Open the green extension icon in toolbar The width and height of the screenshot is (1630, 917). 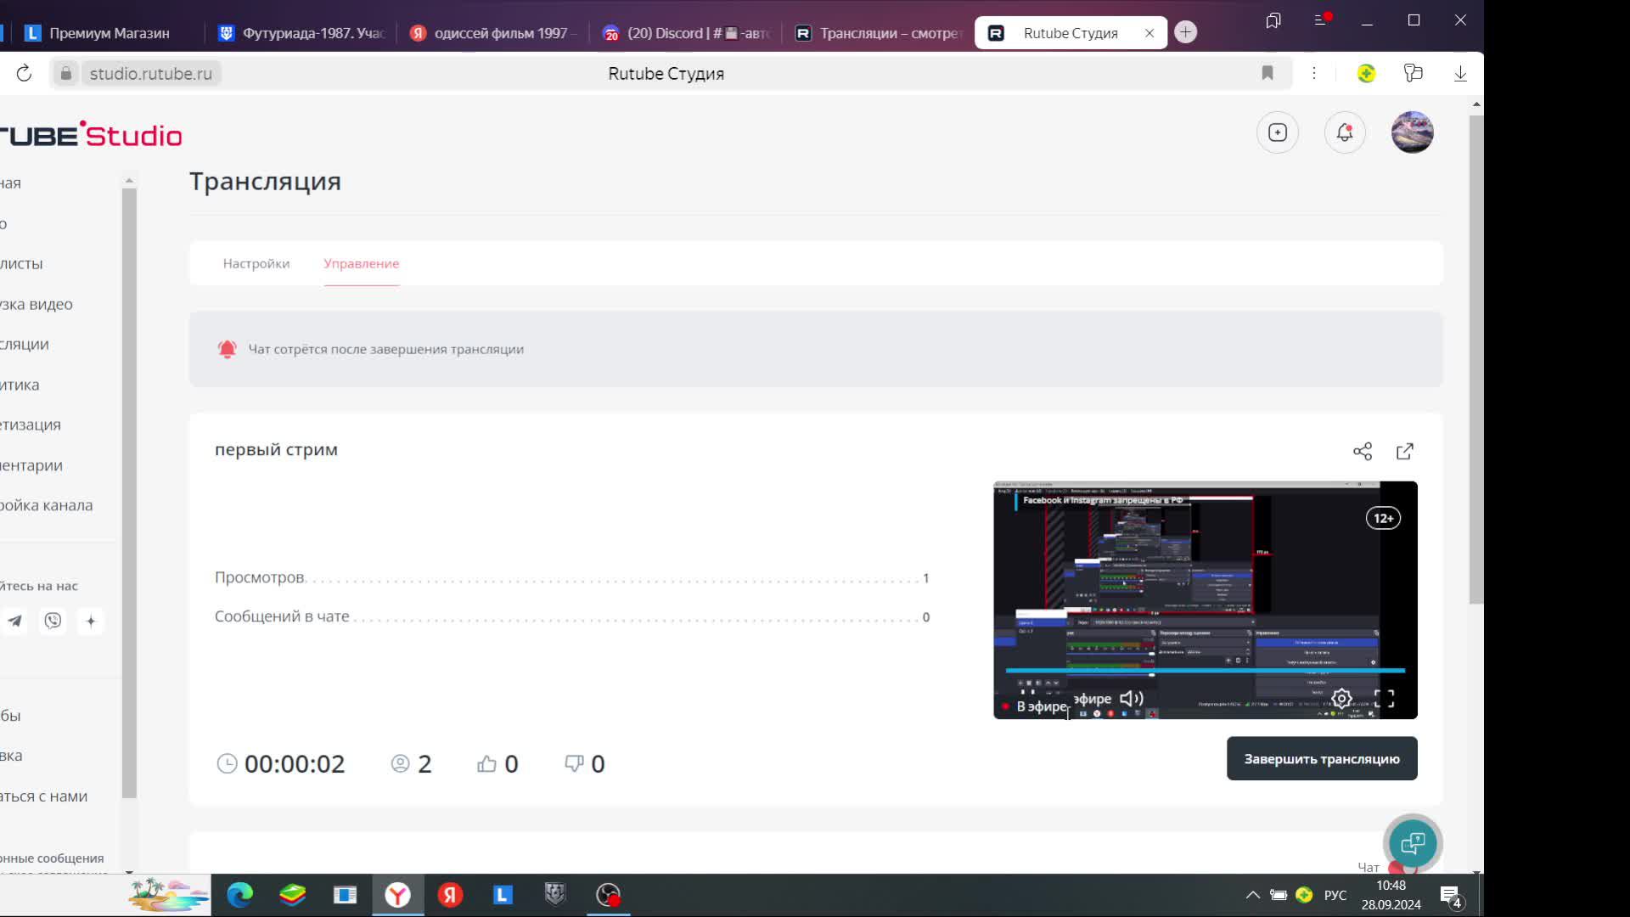pos(1366,74)
